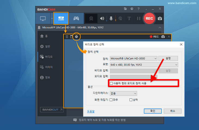Toggle the microphone icon in toolbar

point(111,18)
